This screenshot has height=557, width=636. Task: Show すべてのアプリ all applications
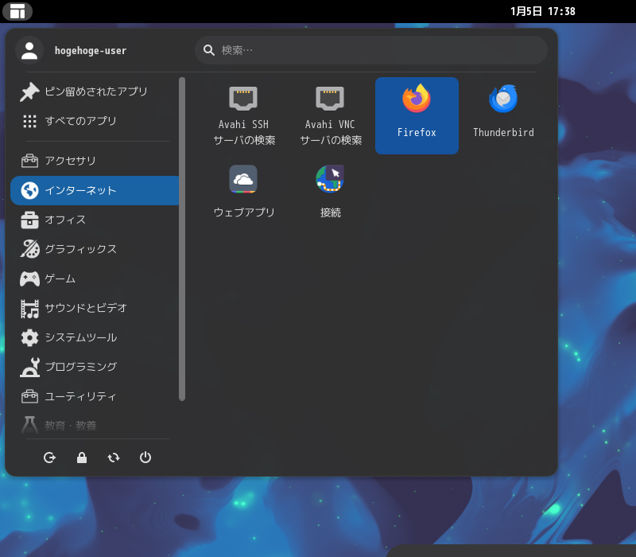[95, 121]
